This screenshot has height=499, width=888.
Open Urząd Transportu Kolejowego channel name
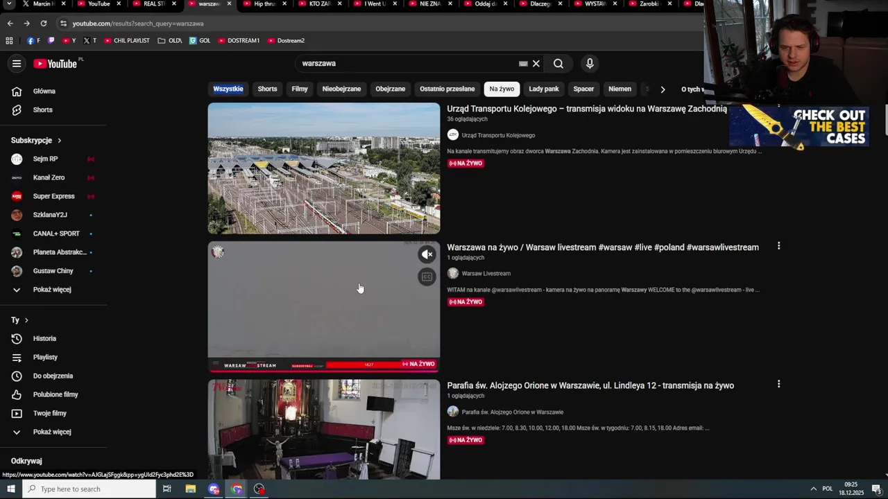tap(498, 136)
